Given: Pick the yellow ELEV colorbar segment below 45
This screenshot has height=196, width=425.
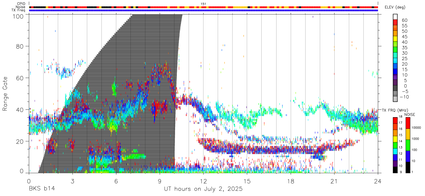Looking at the screenshot, I should 396,39.
